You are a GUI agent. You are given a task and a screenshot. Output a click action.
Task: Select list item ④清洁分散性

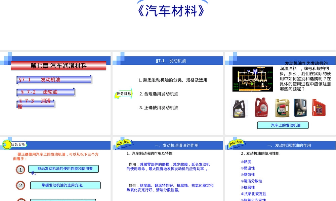point(251,181)
